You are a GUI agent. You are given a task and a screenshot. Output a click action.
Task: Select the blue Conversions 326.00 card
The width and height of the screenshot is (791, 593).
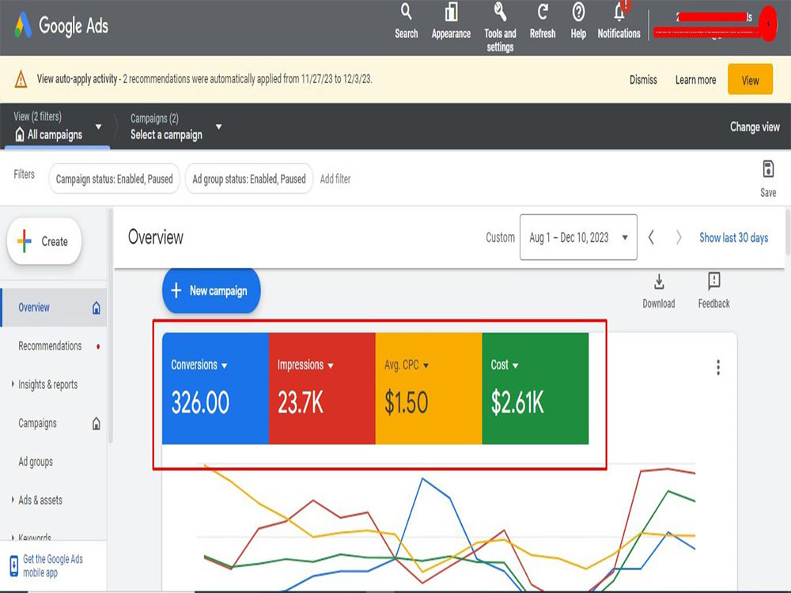(x=215, y=388)
